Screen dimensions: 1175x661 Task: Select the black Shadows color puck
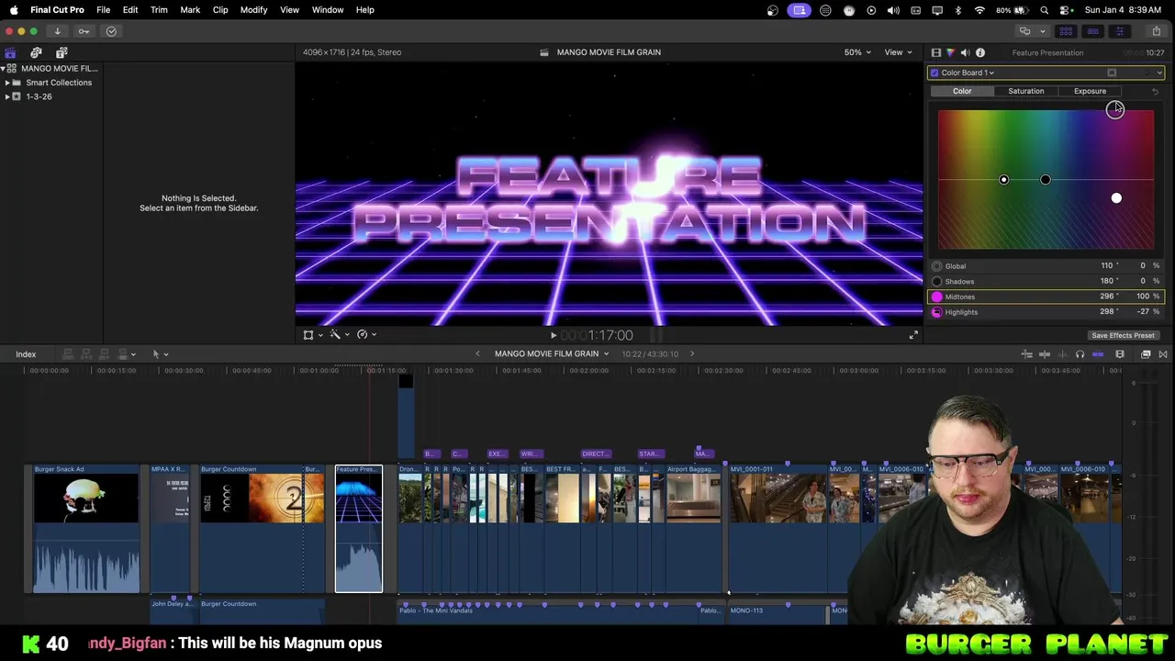coord(1046,180)
